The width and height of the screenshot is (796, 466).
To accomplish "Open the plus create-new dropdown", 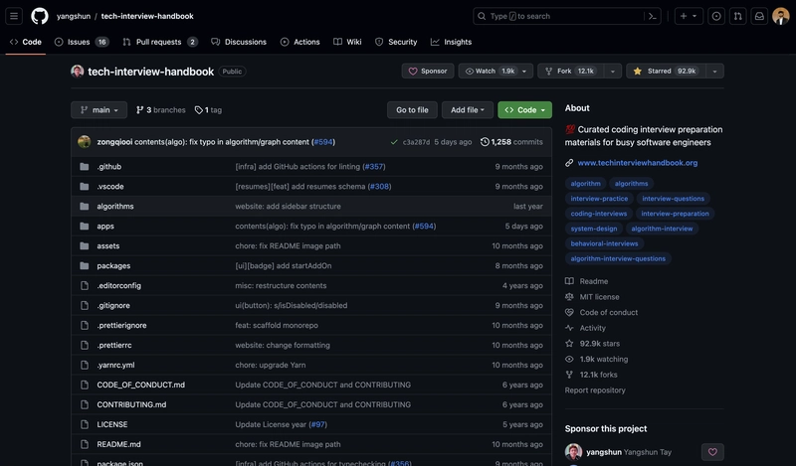I will tap(689, 16).
